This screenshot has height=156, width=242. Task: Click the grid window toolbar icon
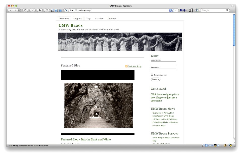(191, 10)
